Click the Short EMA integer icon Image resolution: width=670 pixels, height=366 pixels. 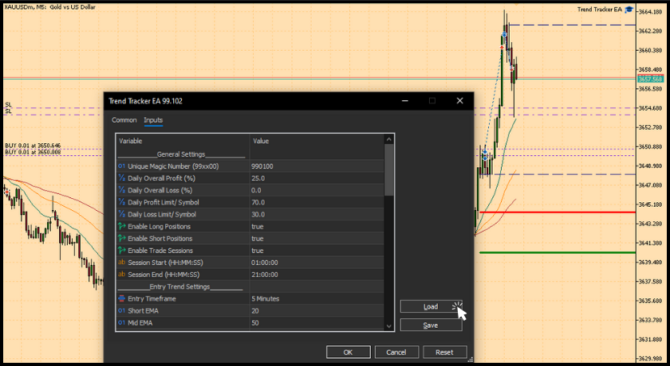[122, 310]
